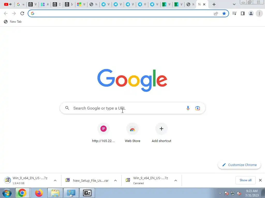The width and height of the screenshot is (265, 198).
Task: Click Chrome icon in taskbar
Action: [22, 193]
